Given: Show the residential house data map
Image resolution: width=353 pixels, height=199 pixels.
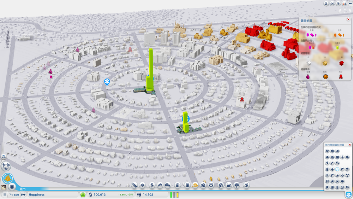Looking at the screenshot, I should 327,157.
